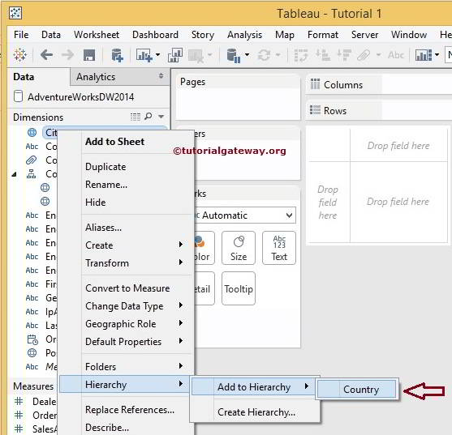452x435 pixels.
Task: Click the Group members paperclip icon
Action: point(364,54)
